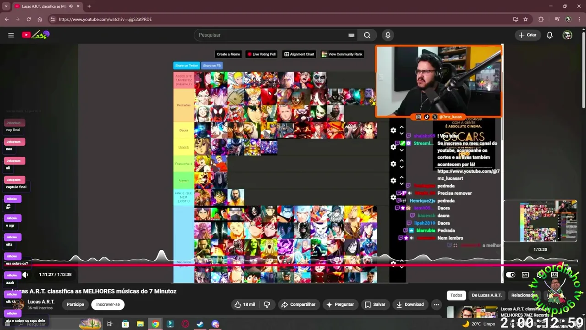Open the on-screen keyboard in search box
586x330 pixels.
pyautogui.click(x=351, y=35)
